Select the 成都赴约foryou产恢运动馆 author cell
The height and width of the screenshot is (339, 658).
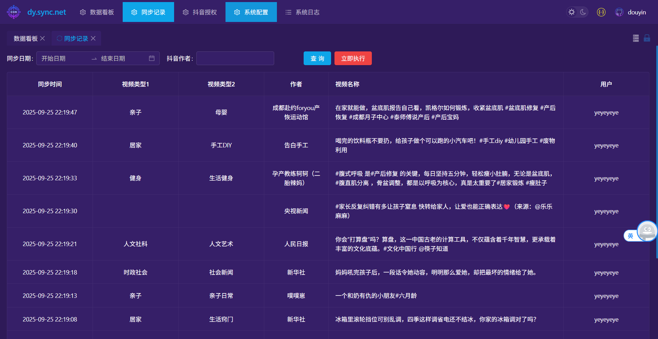pyautogui.click(x=296, y=112)
